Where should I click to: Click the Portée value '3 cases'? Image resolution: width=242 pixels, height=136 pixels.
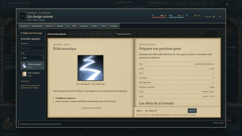[211, 69]
